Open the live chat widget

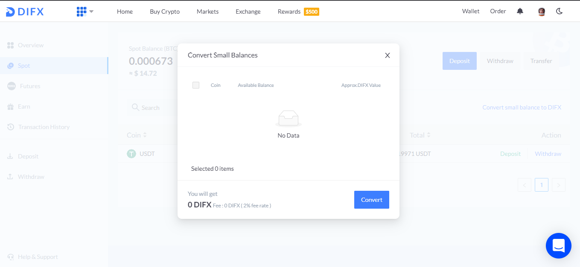click(x=559, y=246)
